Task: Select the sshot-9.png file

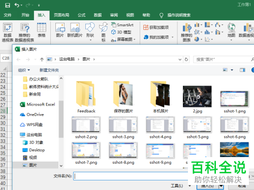Action: click(x=161, y=154)
